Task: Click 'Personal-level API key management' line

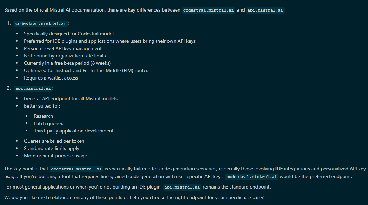Action: tap(63, 49)
